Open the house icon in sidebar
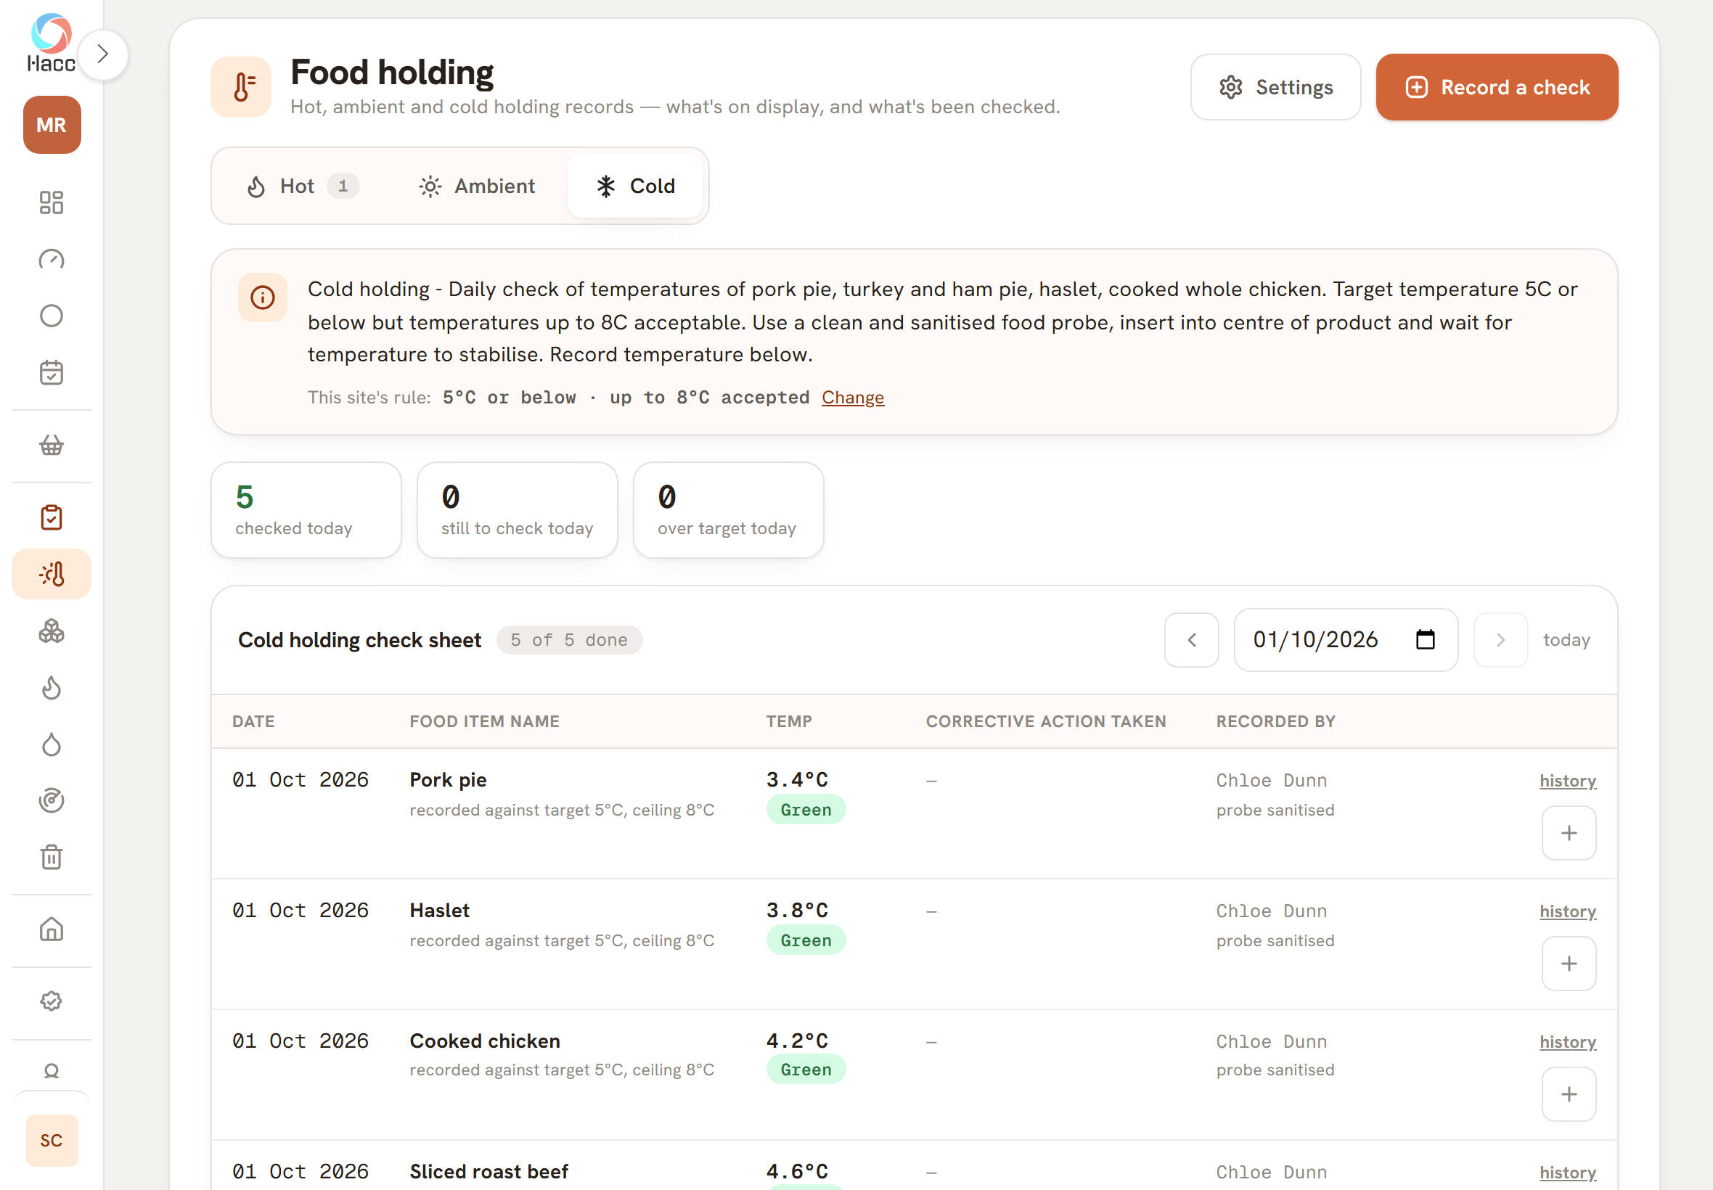This screenshot has width=1713, height=1190. click(x=52, y=930)
